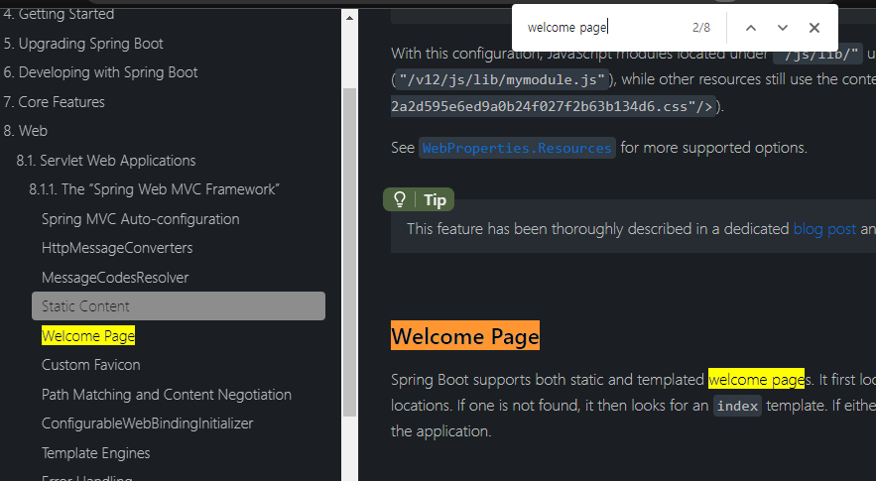Viewport: 876px width, 481px height.
Task: Select 'Spring MVC Auto-configuration' entry
Action: (x=140, y=219)
